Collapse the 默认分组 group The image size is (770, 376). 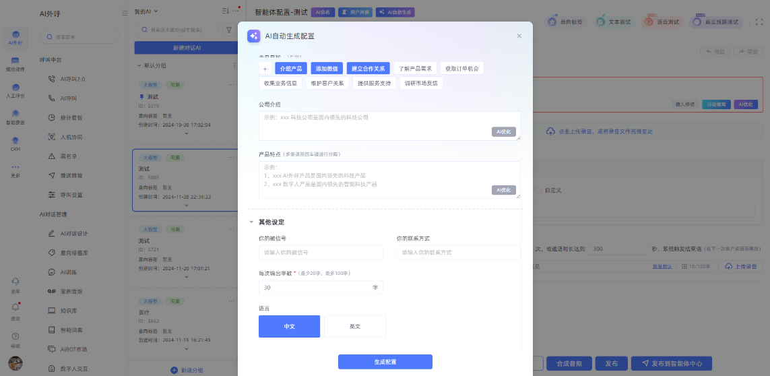139,65
